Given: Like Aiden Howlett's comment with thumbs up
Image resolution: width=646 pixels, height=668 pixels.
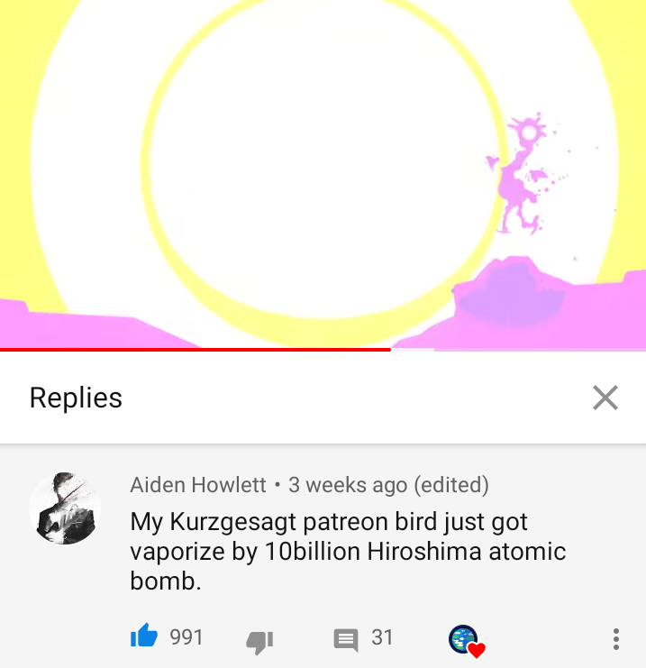Looking at the screenshot, I should click(x=144, y=636).
